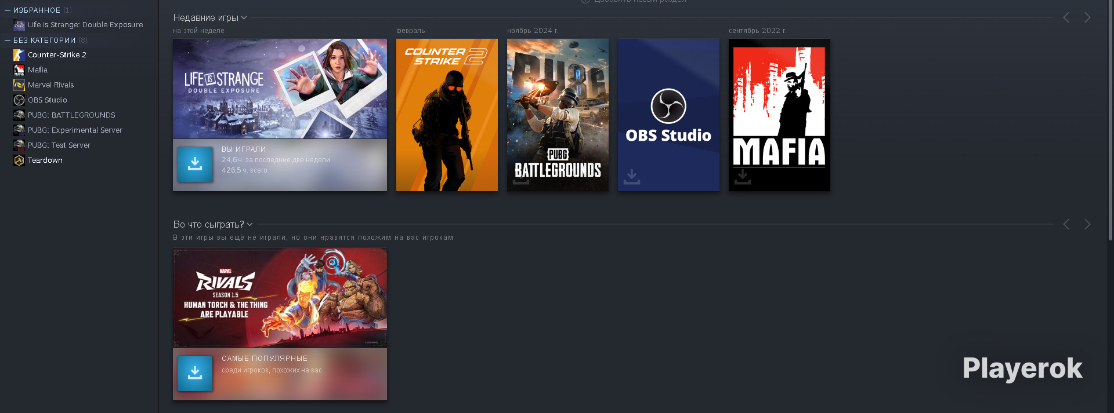Click the download icon on the Mafia cover
The height and width of the screenshot is (413, 1114).
pyautogui.click(x=743, y=177)
